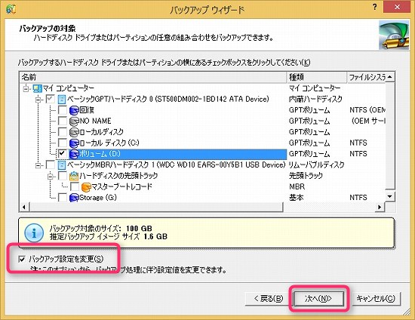This screenshot has width=415, height=320.
Task: Click the My Computer (マイ コンピューター) tree icon
Action: [38, 88]
